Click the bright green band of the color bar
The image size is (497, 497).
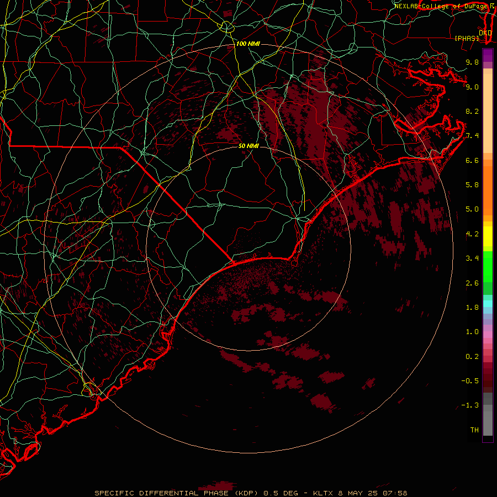[488, 267]
